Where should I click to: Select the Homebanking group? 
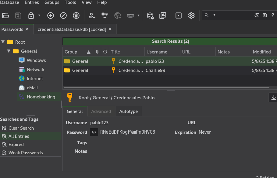click(39, 97)
